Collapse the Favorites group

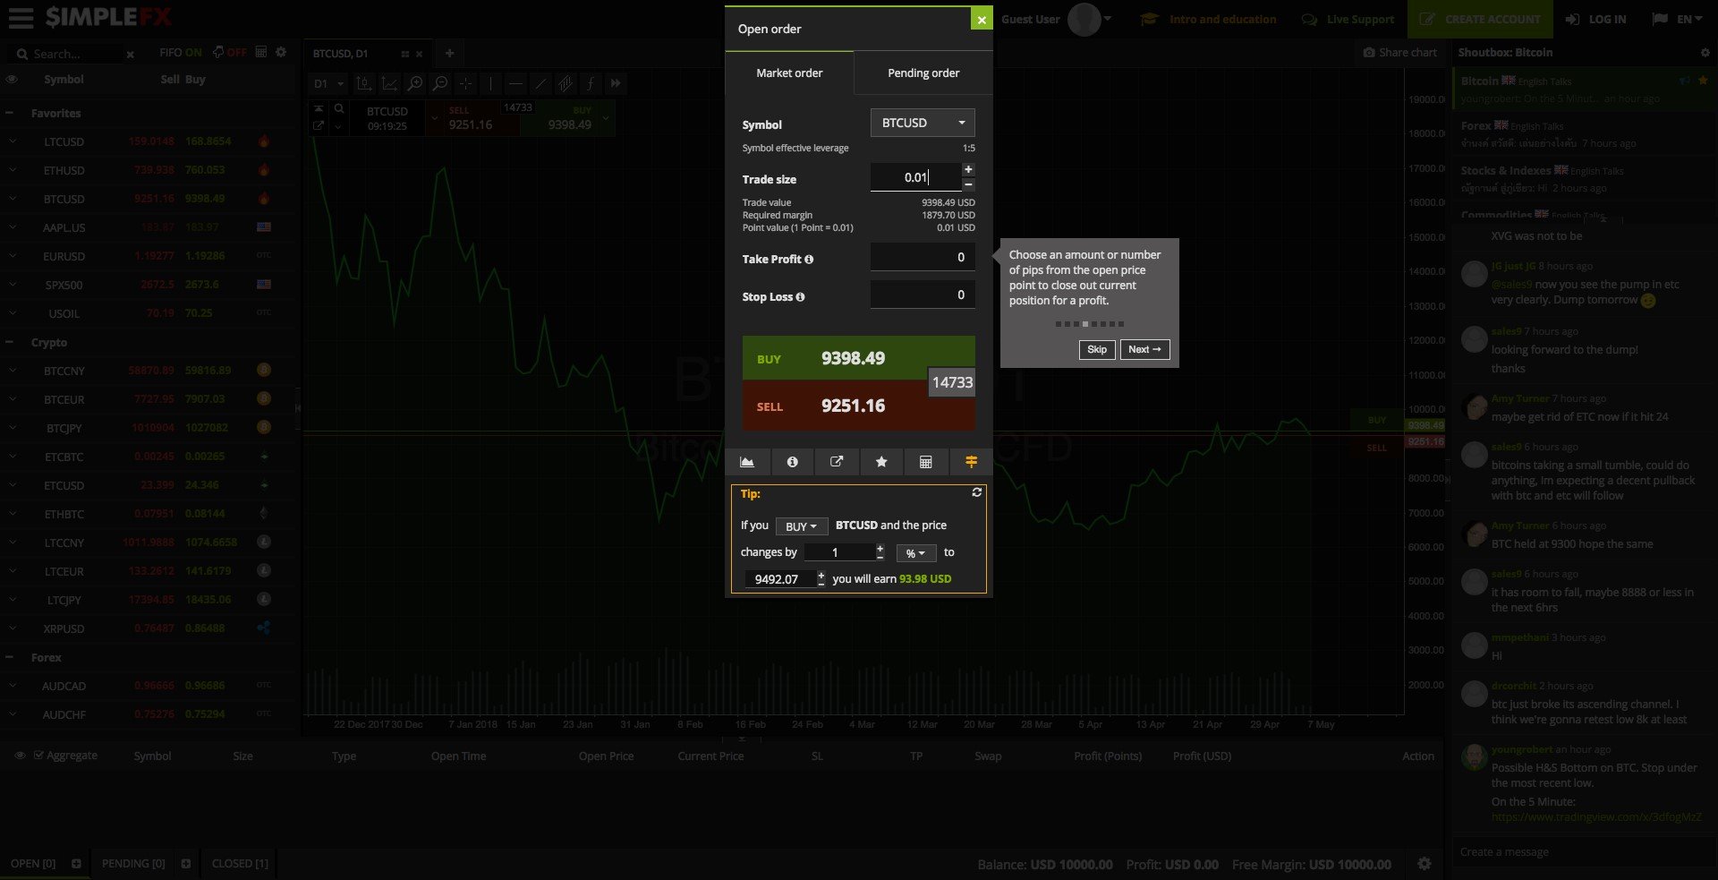click(9, 113)
